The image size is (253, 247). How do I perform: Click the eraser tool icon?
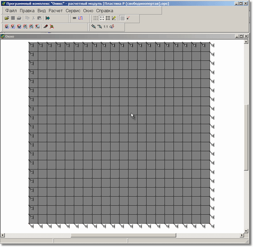click(x=46, y=27)
